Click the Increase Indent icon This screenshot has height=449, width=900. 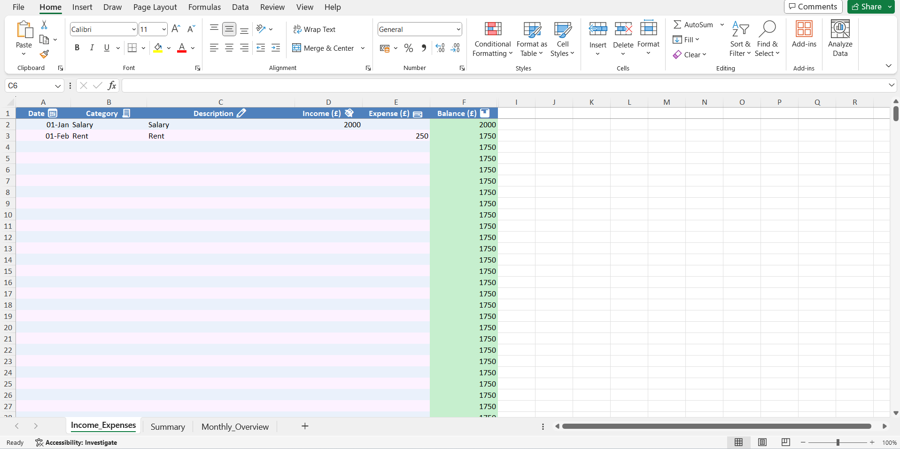coord(276,48)
